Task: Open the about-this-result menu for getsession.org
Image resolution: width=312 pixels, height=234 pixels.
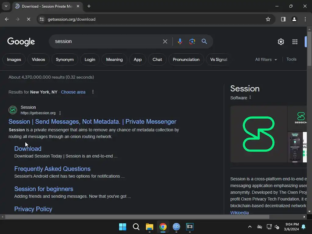Action: pyautogui.click(x=60, y=113)
